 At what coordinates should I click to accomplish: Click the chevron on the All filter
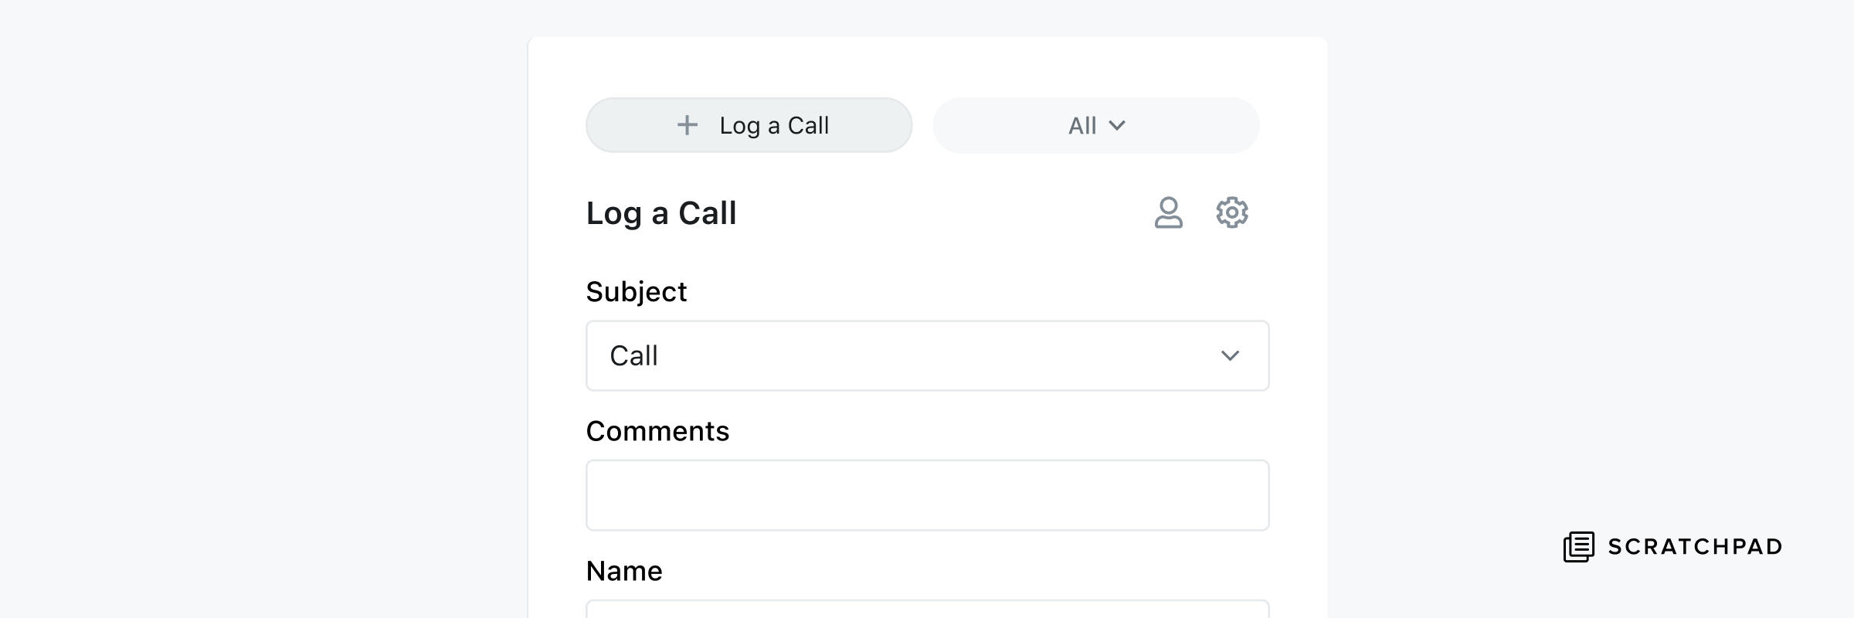(1118, 125)
